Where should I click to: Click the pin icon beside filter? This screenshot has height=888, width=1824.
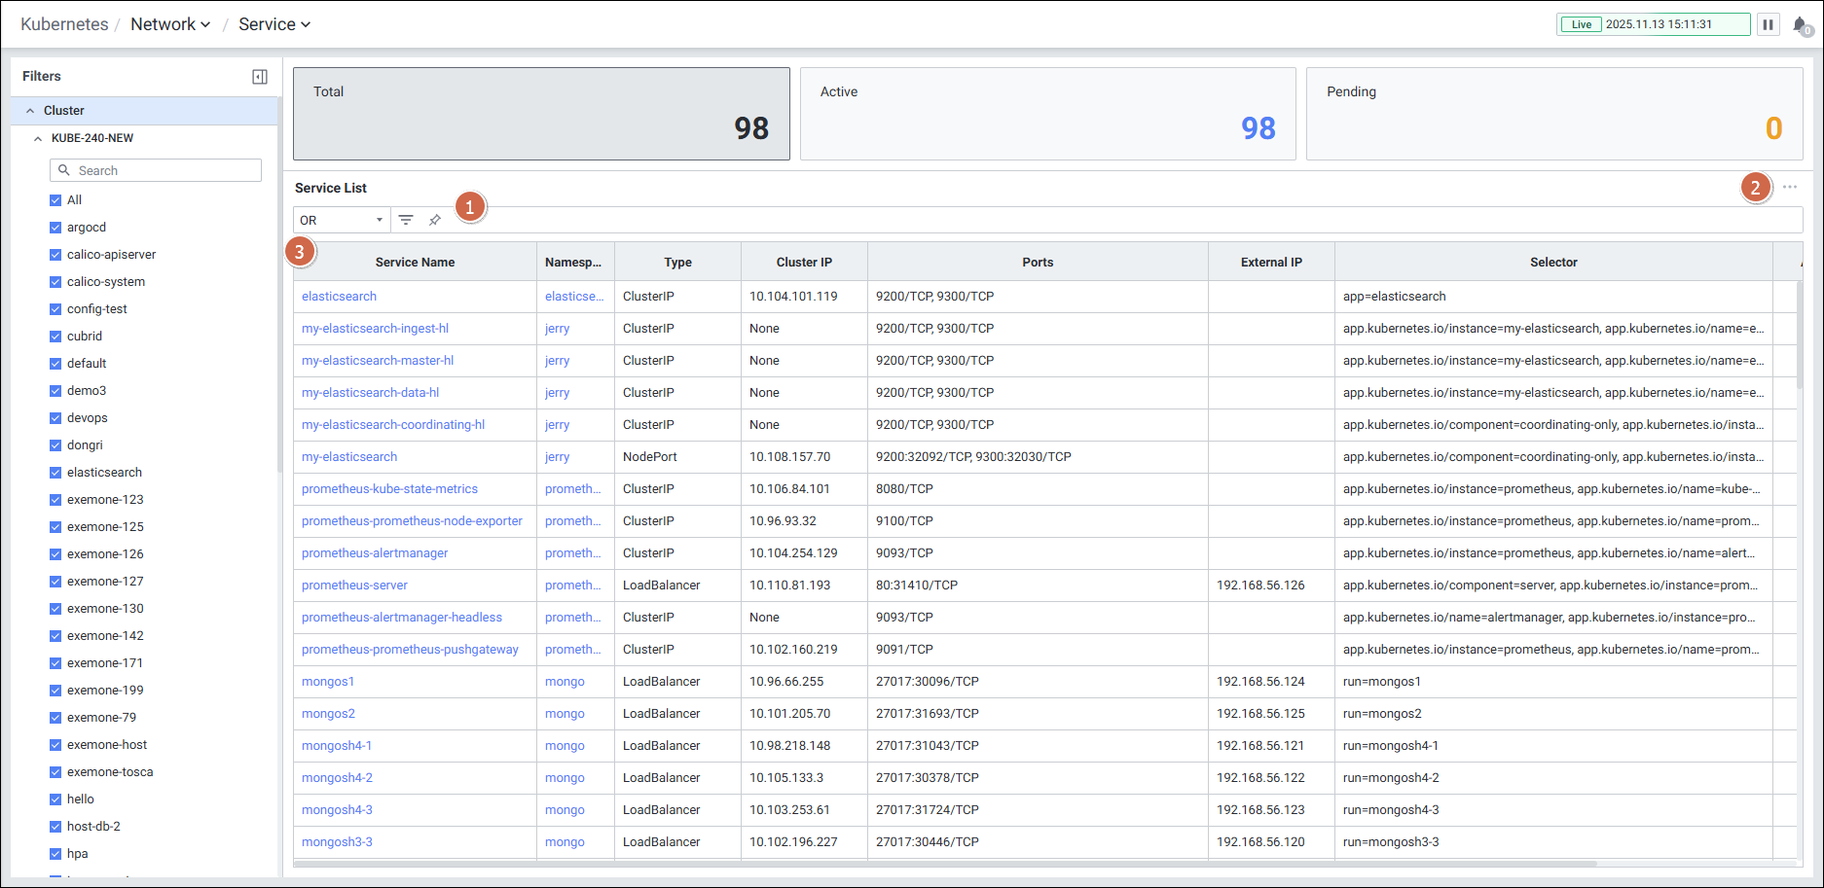pyautogui.click(x=435, y=220)
